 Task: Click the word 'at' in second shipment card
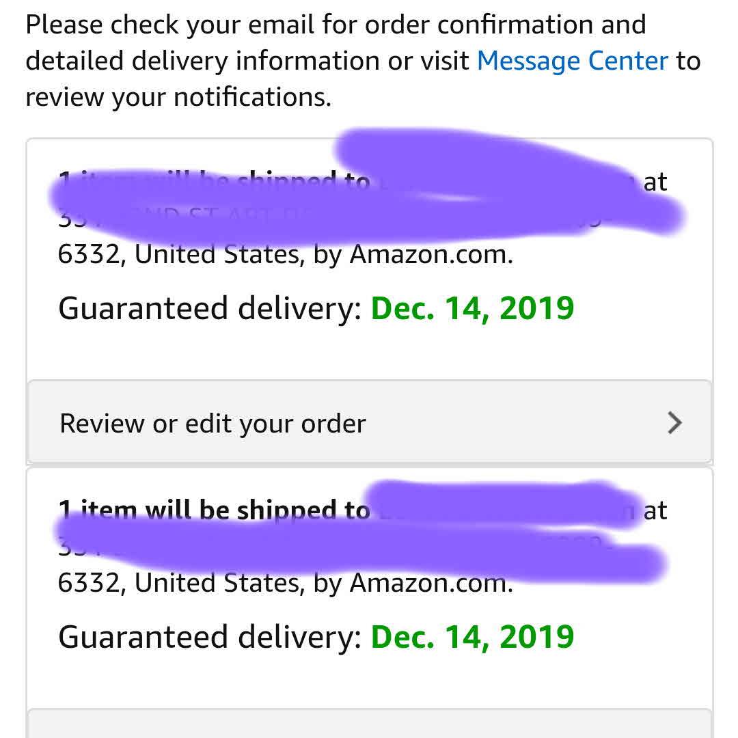(655, 510)
